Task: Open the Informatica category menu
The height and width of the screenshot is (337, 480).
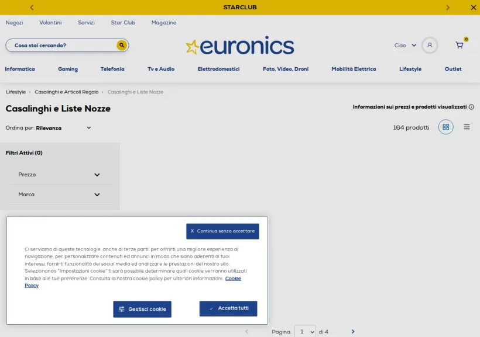Action: 20,69
